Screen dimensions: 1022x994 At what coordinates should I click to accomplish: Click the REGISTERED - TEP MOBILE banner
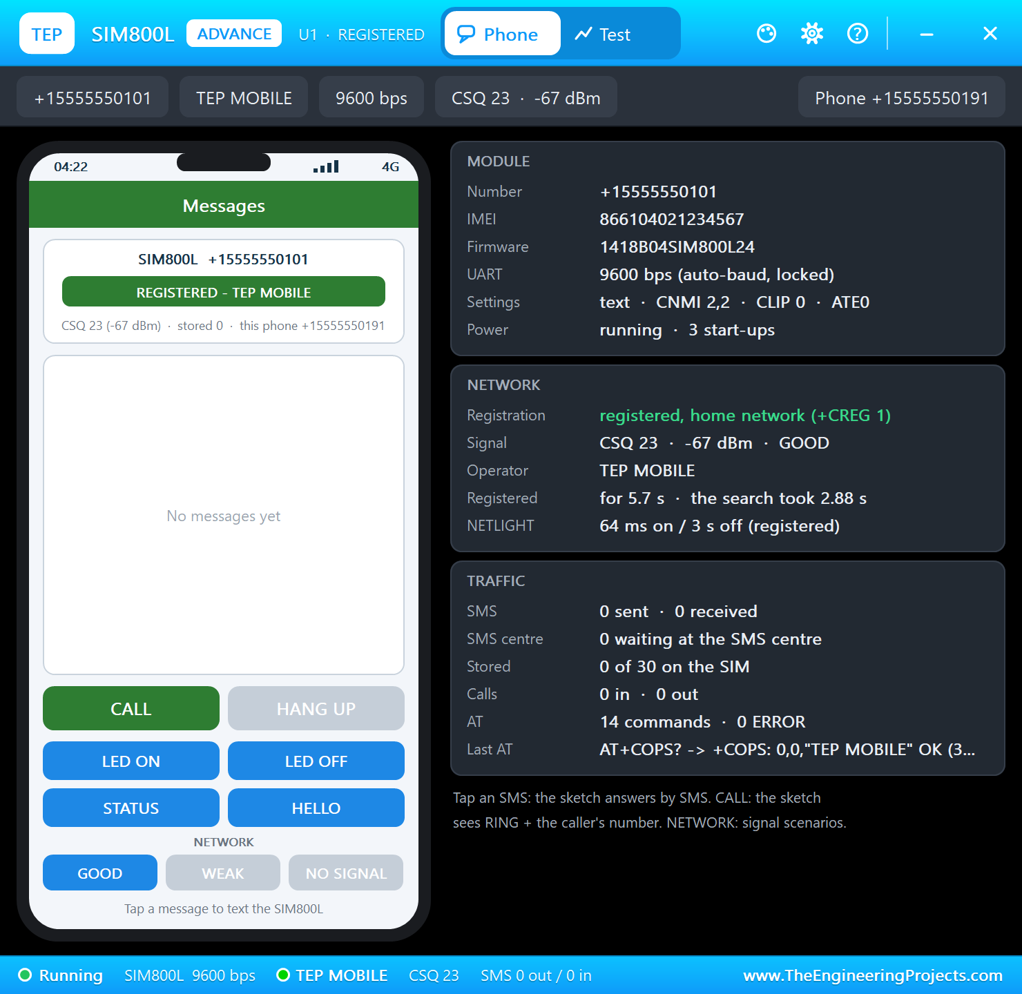click(x=224, y=291)
